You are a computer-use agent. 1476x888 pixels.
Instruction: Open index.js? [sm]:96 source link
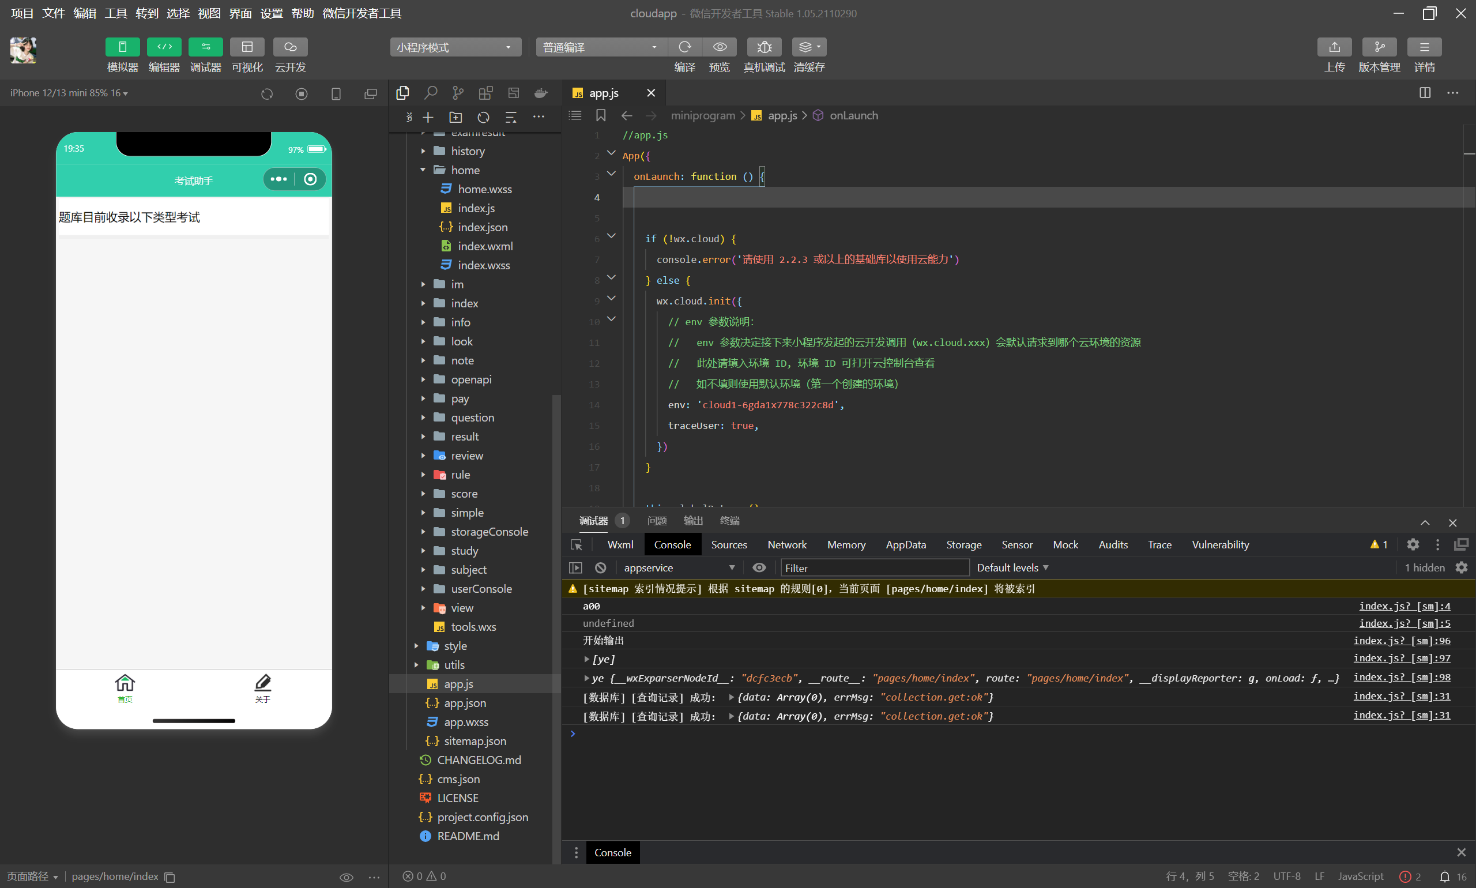point(1401,640)
